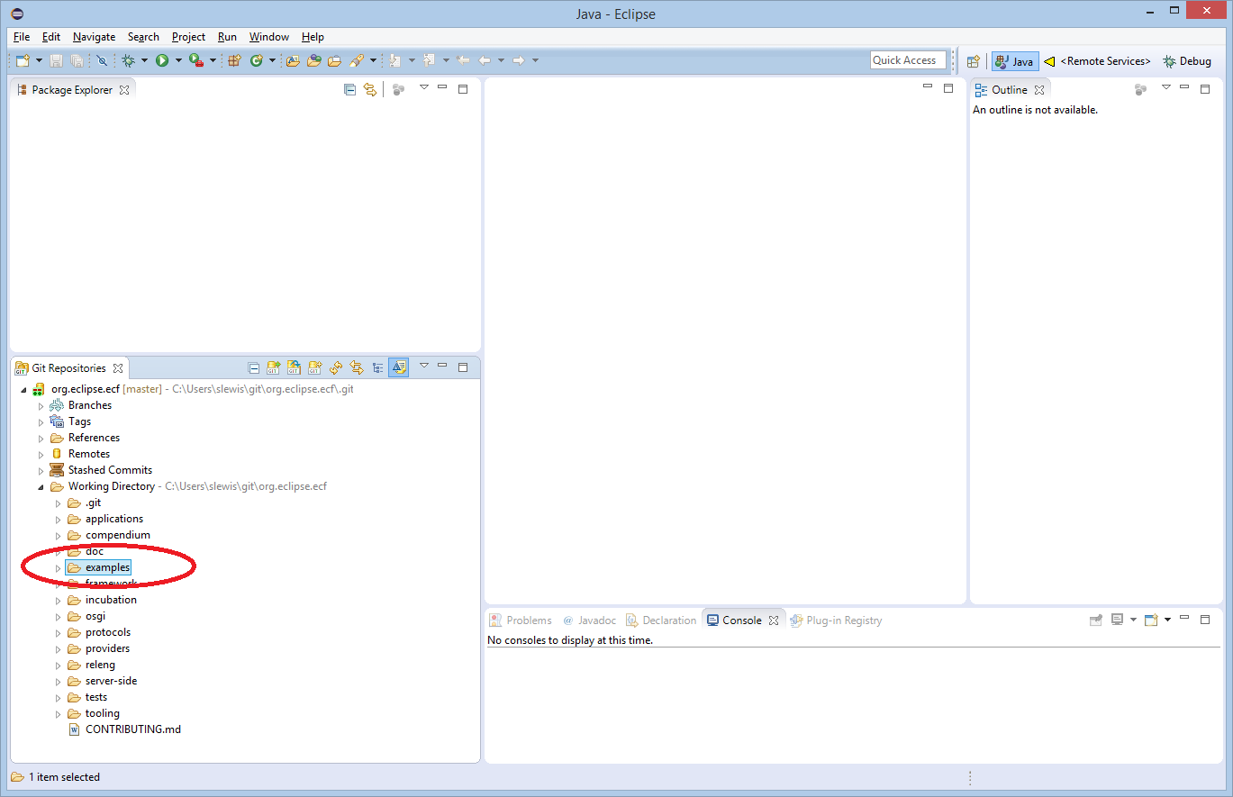Toggle hierarchical branch layout in Git Repositories
The image size is (1233, 797).
377,367
